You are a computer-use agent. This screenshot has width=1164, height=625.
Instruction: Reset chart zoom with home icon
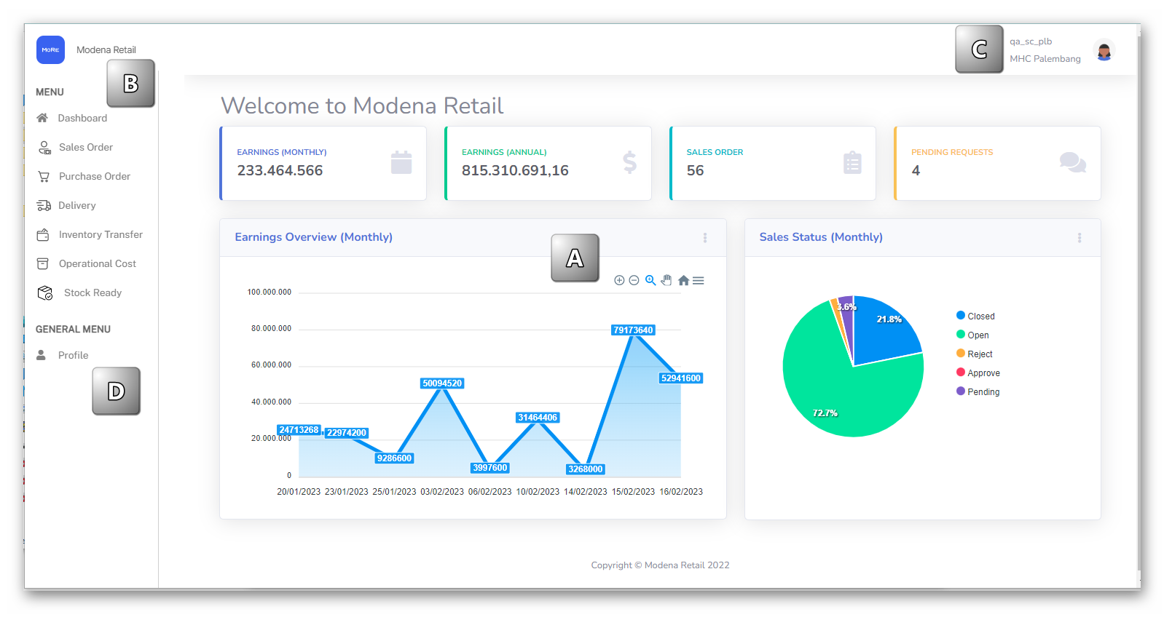tap(683, 280)
